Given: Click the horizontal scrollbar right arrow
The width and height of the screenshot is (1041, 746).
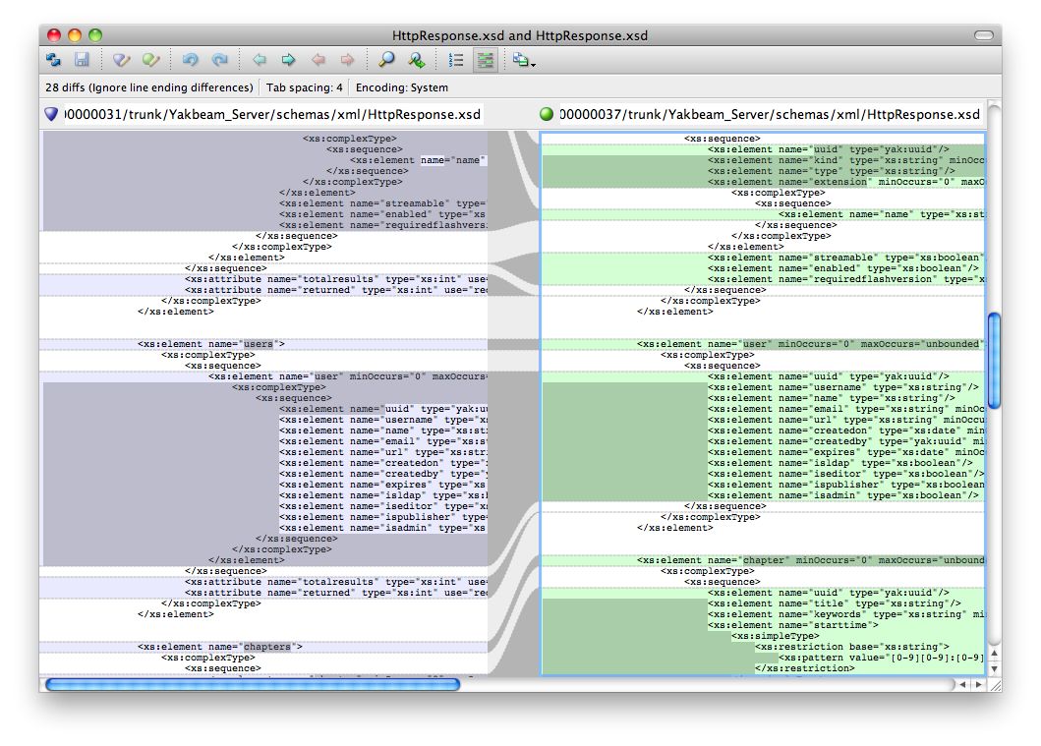Looking at the screenshot, I should tap(979, 684).
